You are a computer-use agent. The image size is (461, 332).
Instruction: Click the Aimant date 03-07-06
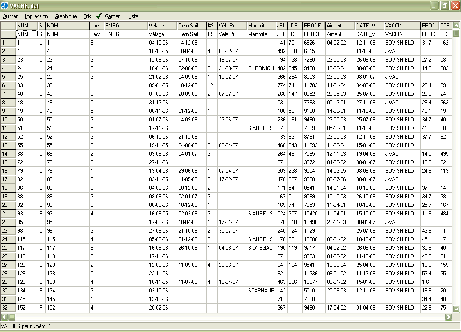tap(340, 179)
